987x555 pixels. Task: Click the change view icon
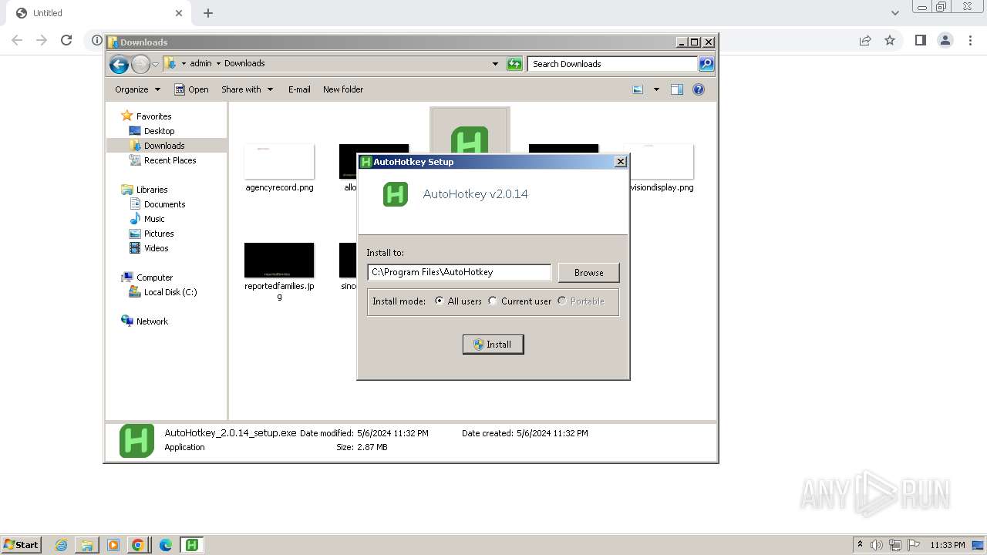point(638,89)
